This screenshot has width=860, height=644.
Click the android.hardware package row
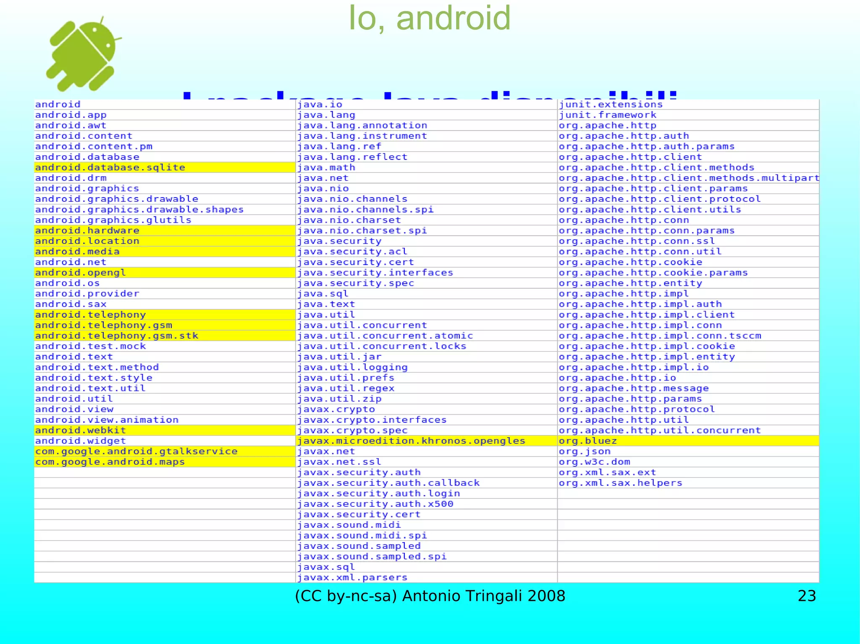coord(165,230)
